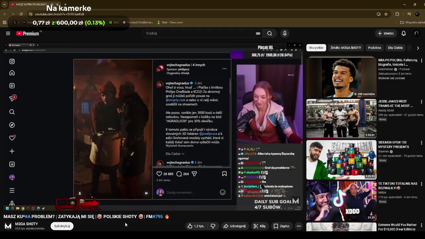This screenshot has height=239, width=425.
Task: Open options menu for NBA PO POLSKU video
Action: [x=421, y=61]
